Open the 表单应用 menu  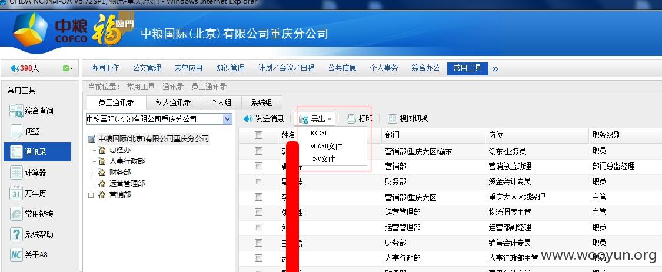point(188,68)
